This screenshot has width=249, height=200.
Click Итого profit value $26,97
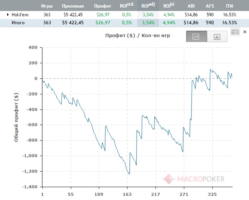click(x=103, y=23)
